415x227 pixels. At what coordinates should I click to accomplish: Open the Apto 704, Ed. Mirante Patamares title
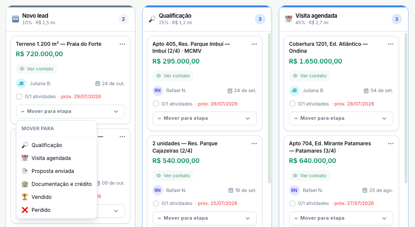click(330, 147)
